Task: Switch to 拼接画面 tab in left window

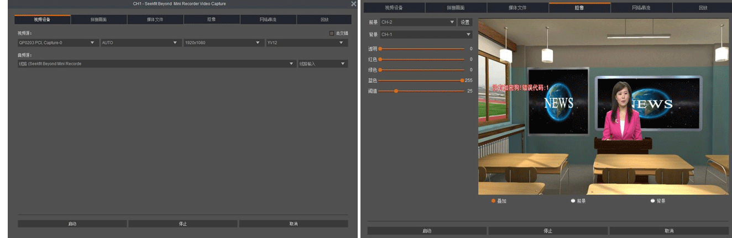Action: click(x=98, y=20)
